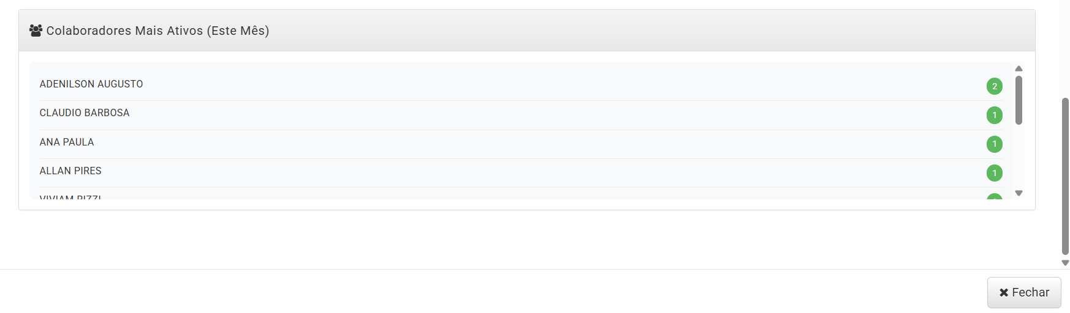This screenshot has width=1070, height=313.
Task: Click the inner list scroll-up arrow
Action: (x=1019, y=68)
